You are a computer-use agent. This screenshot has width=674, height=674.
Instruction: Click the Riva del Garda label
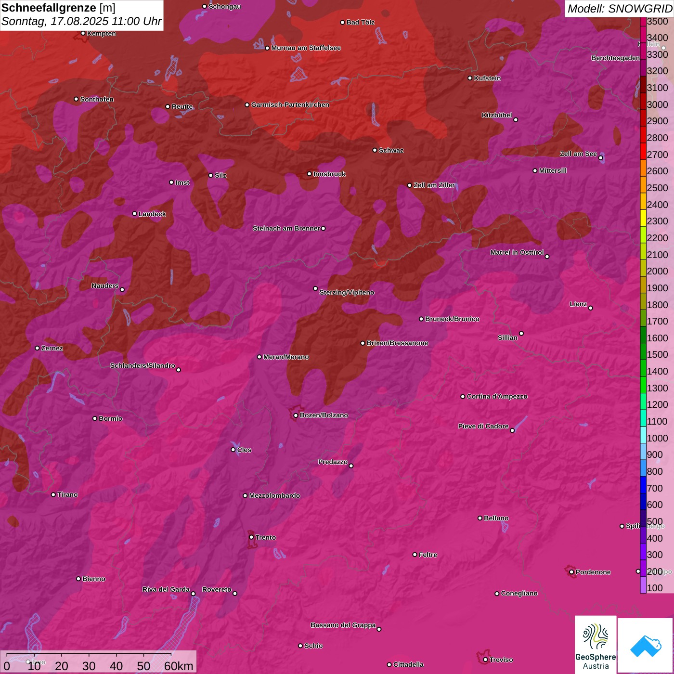tap(166, 589)
